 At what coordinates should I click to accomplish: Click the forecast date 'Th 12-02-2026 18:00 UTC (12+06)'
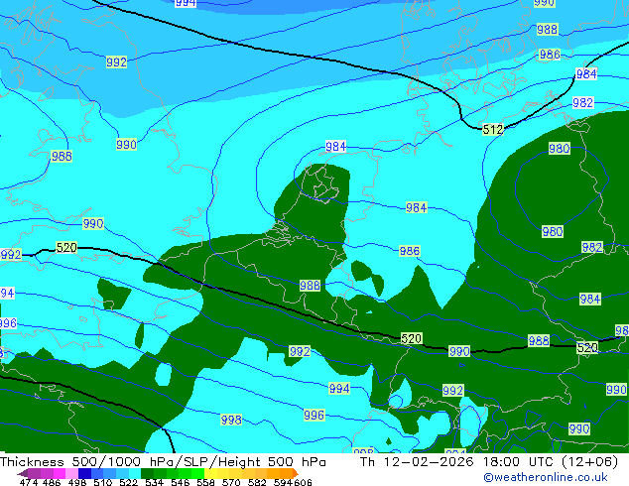coord(489,462)
